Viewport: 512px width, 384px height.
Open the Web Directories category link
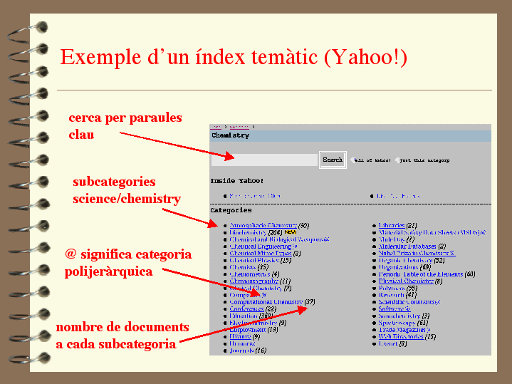click(401, 336)
